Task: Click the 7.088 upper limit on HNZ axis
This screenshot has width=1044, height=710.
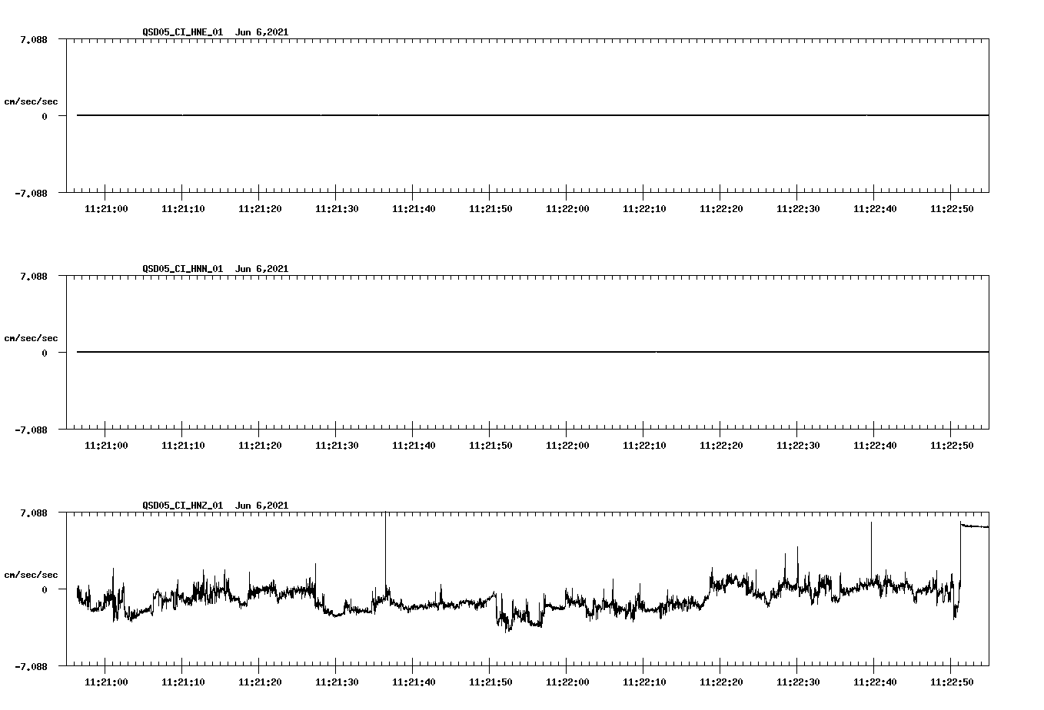Action: (34, 513)
